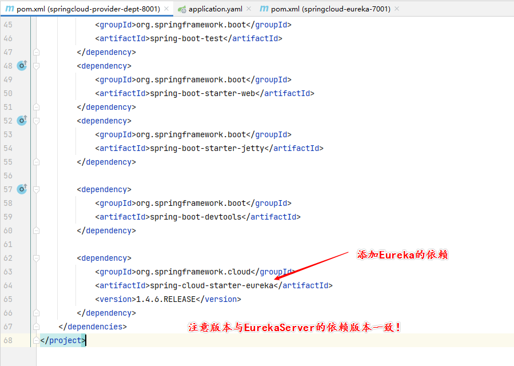Close the application.yaml tab
Screen dimensions: 514x366
(249, 9)
